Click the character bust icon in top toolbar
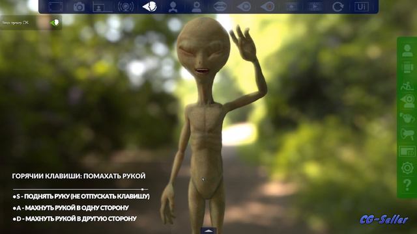The height and width of the screenshot is (234, 417). [173, 6]
